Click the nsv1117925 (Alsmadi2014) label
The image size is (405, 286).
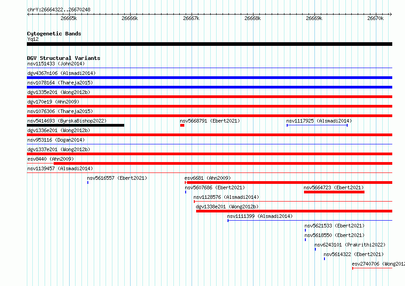pos(319,121)
